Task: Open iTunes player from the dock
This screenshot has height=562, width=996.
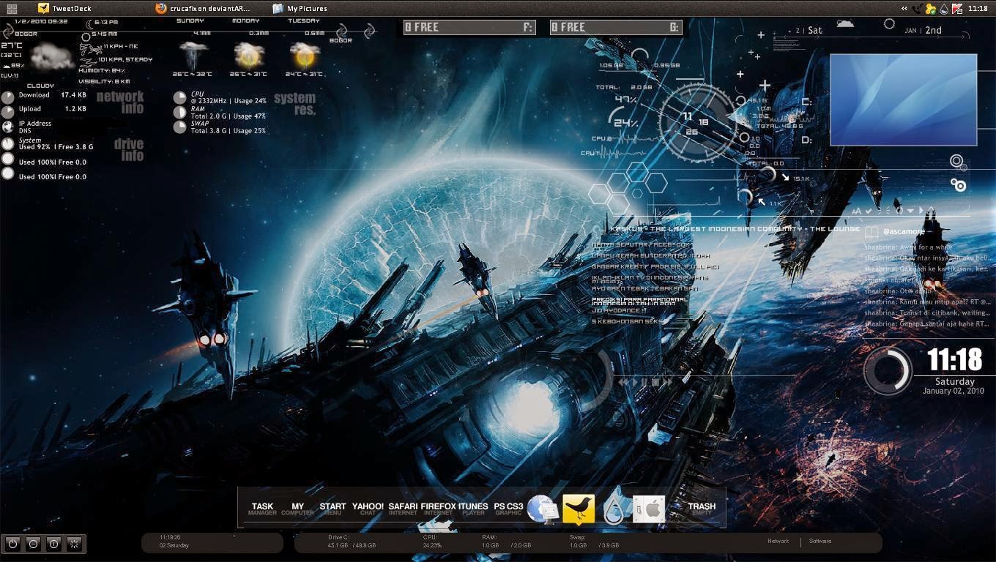Action: point(474,506)
